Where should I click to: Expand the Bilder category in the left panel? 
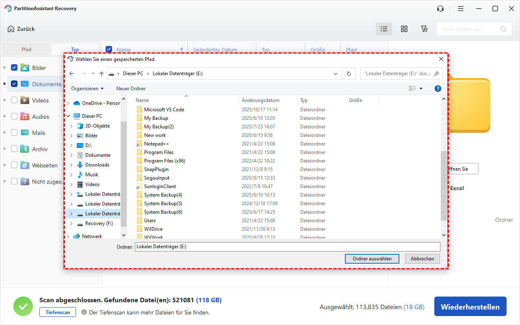[x=5, y=68]
